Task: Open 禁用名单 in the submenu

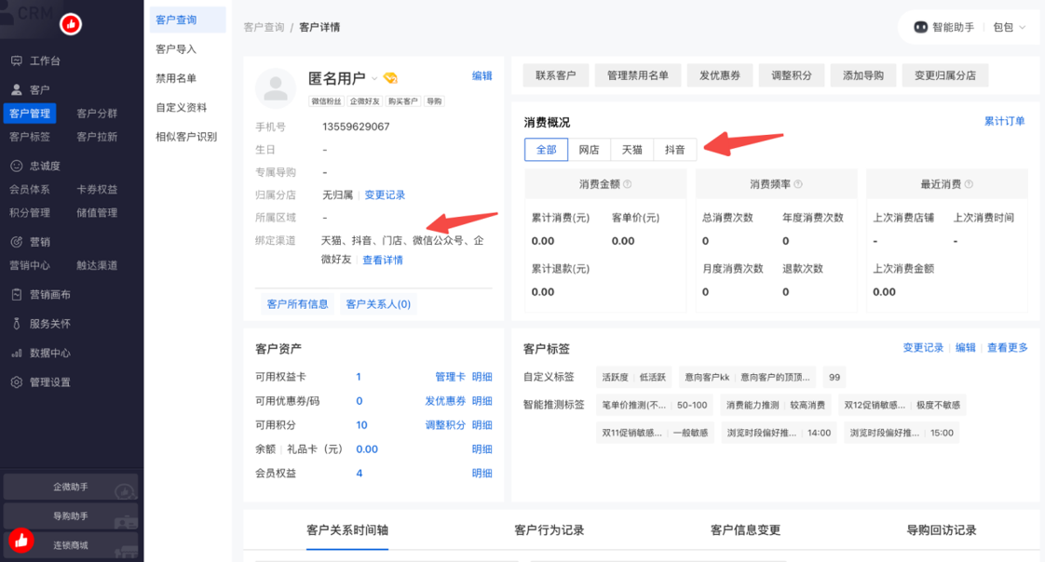Action: coord(176,79)
